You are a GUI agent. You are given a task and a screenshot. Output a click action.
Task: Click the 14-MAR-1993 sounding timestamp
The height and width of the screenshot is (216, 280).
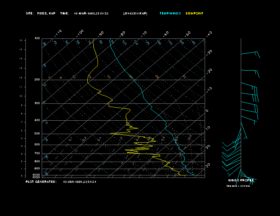click(x=91, y=13)
